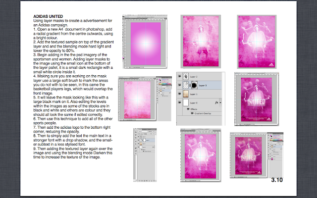This screenshot has width=317, height=198.
Task: Toggle the eye icon for Layer 3
Action: click(179, 85)
